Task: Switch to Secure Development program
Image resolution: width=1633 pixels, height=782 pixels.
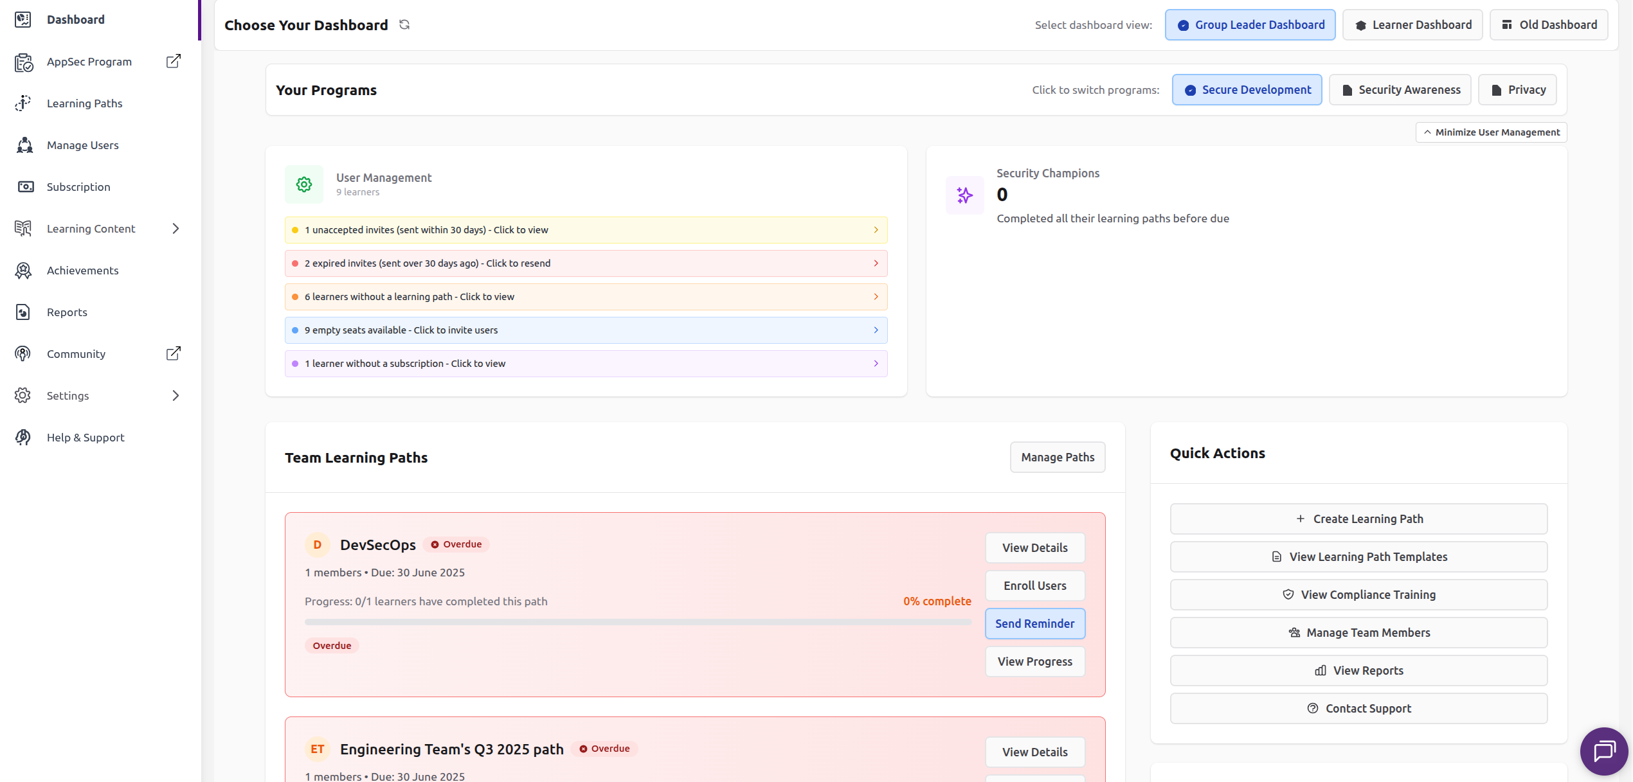Action: click(x=1247, y=90)
